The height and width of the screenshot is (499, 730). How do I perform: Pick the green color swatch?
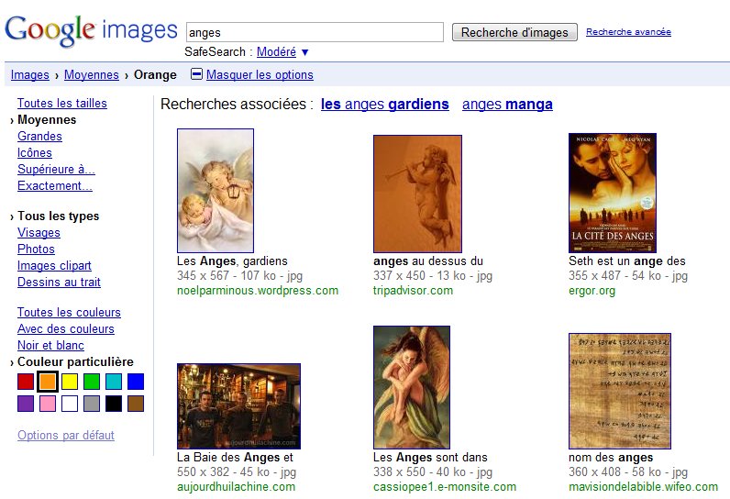click(x=92, y=382)
